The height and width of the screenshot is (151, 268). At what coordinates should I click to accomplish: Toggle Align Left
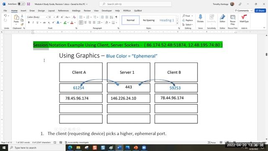click(81, 22)
